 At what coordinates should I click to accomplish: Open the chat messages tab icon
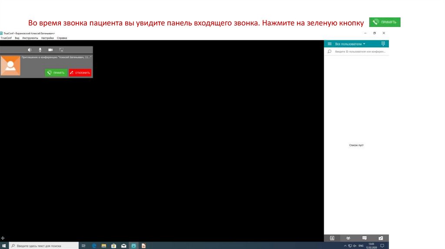tap(365, 238)
